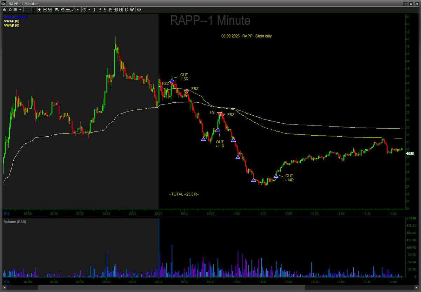The height and width of the screenshot is (292, 421).
Task: Select the vertical lines tool
Action: click(32, 10)
